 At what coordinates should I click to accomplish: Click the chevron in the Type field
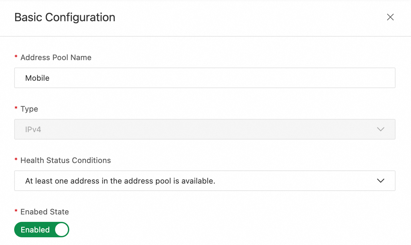point(380,129)
